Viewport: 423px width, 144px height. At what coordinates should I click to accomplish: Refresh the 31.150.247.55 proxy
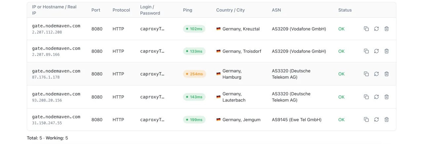click(376, 120)
